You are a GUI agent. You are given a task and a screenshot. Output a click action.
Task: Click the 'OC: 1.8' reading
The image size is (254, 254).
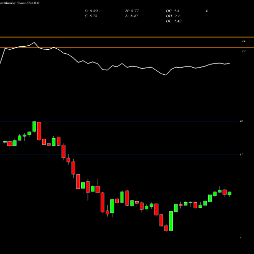[x=173, y=11]
